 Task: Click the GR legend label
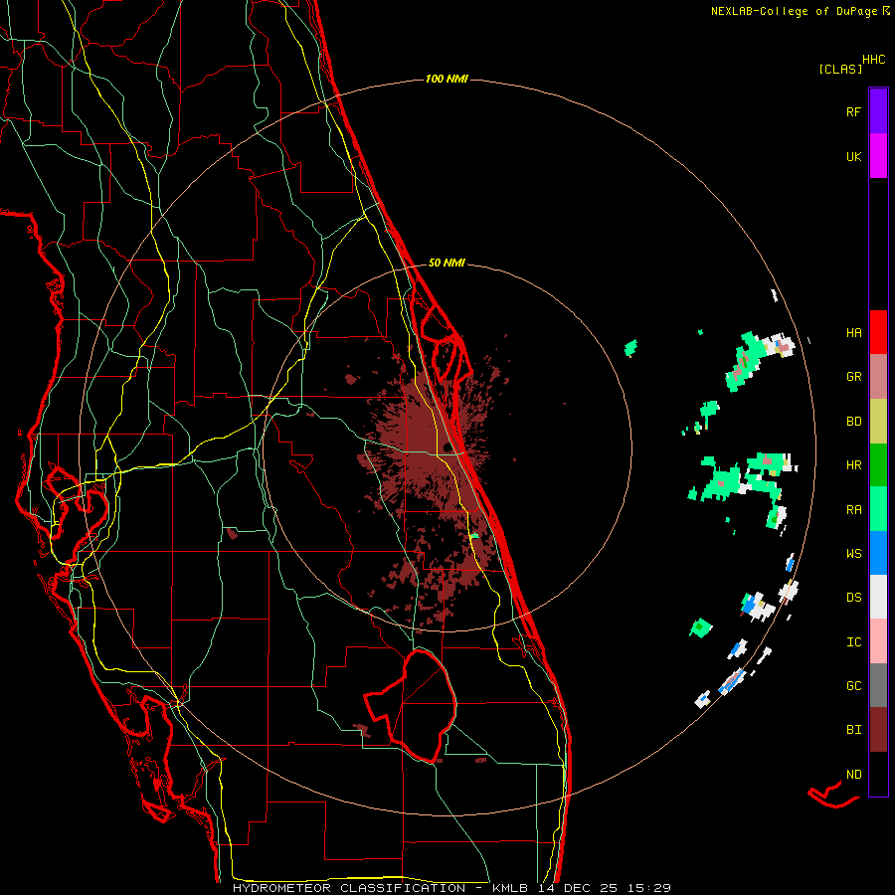coord(853,377)
